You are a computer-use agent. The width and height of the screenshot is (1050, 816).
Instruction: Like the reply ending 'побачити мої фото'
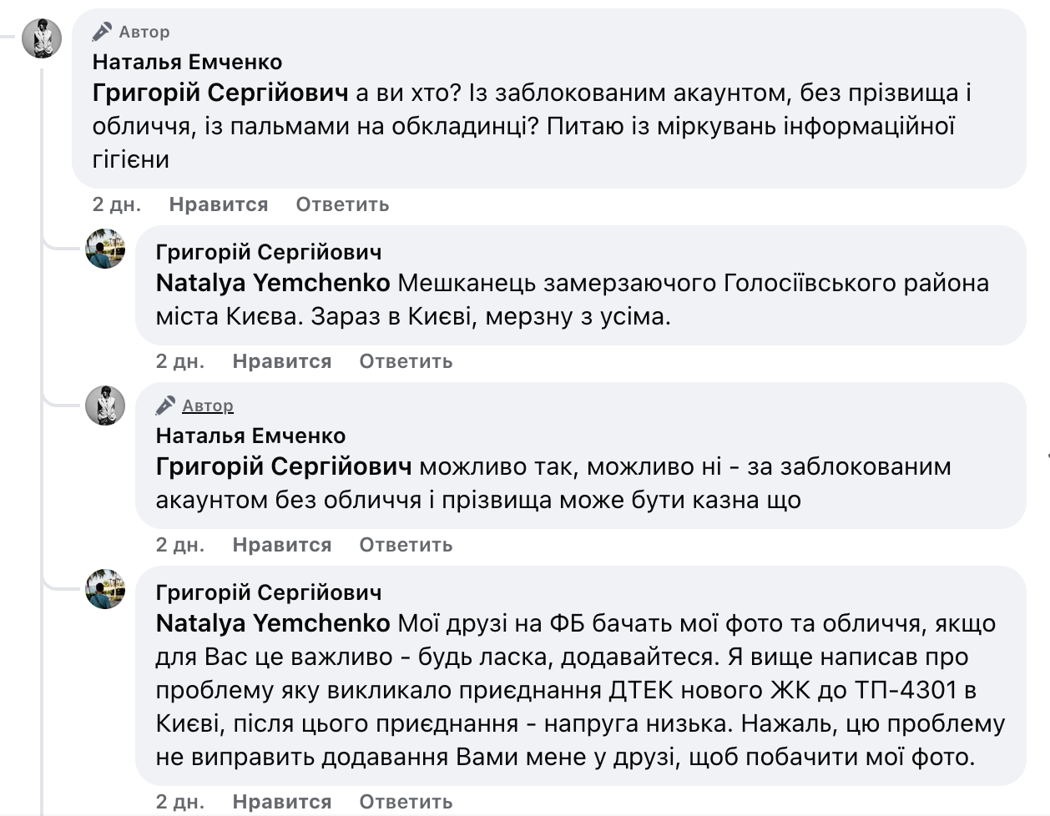[x=281, y=802]
